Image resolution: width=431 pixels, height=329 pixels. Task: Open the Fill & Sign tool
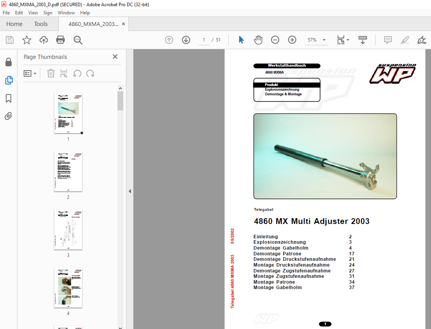422,40
